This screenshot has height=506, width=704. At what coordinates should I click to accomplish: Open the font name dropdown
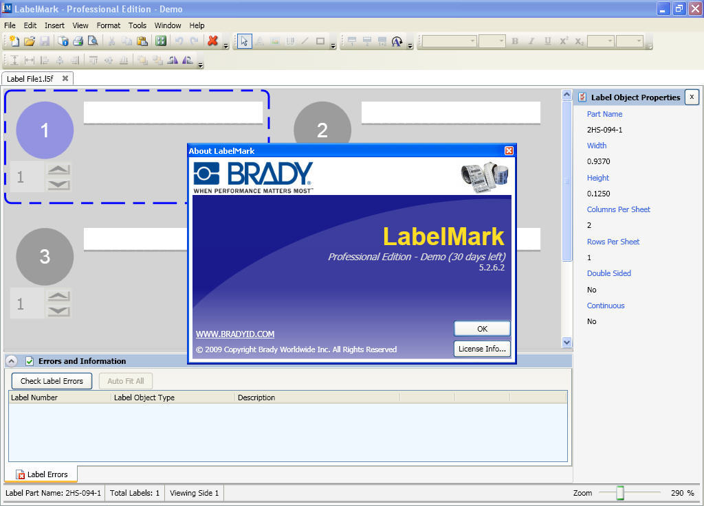point(472,41)
